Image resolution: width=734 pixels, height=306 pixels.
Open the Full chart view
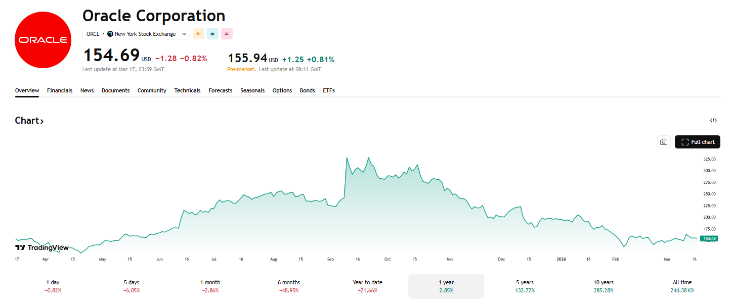[x=698, y=142]
